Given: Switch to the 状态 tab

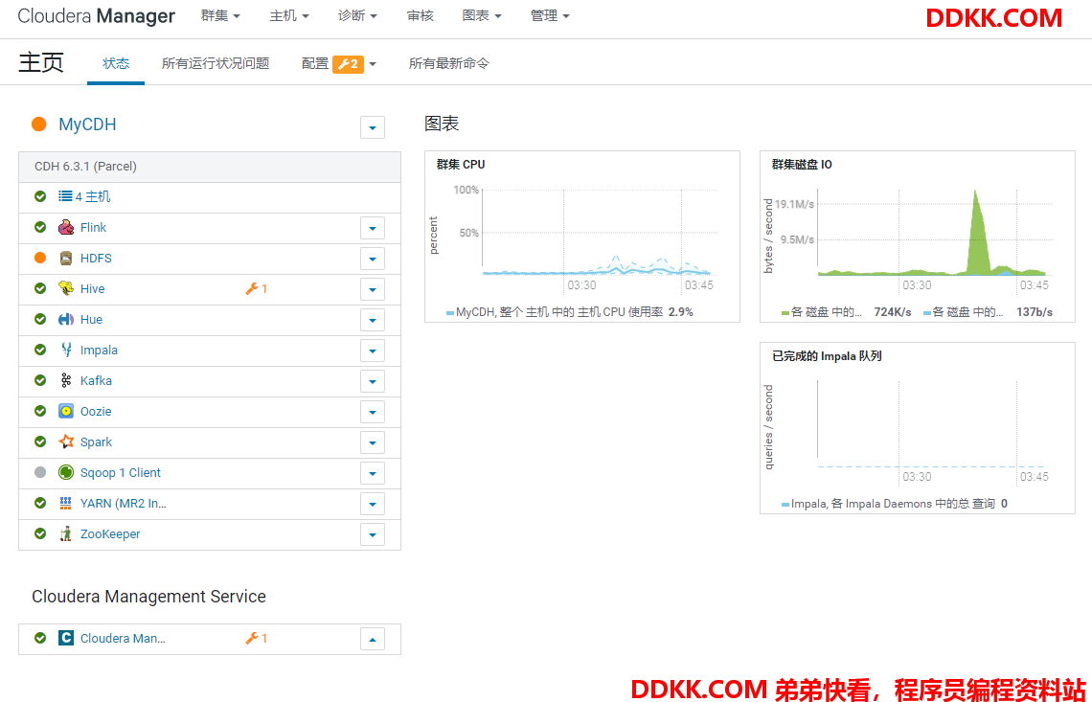Looking at the screenshot, I should coord(116,63).
